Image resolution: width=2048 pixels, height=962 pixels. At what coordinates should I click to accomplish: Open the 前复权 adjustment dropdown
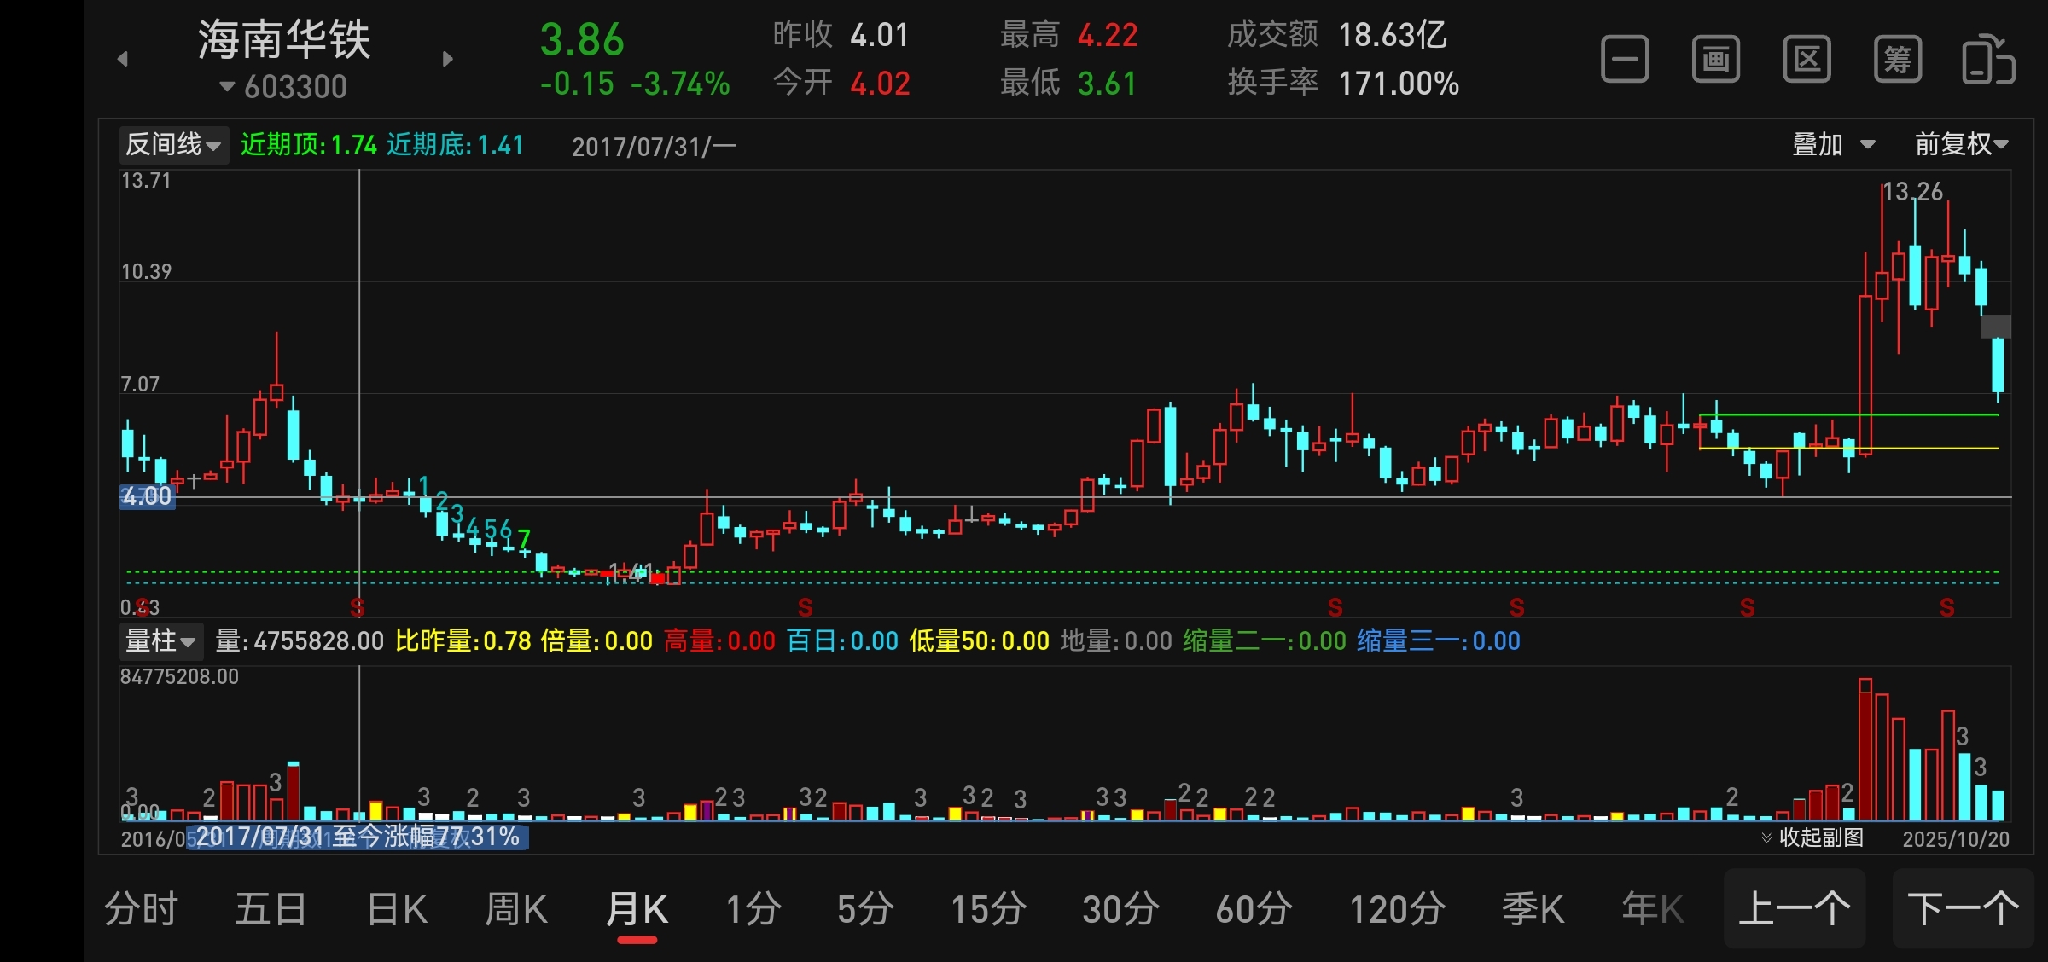pos(1961,145)
